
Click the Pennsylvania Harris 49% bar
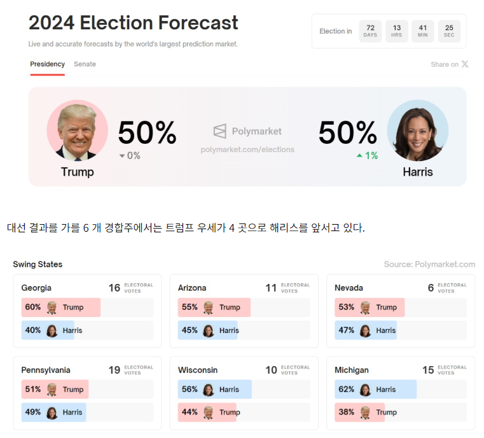tap(53, 413)
